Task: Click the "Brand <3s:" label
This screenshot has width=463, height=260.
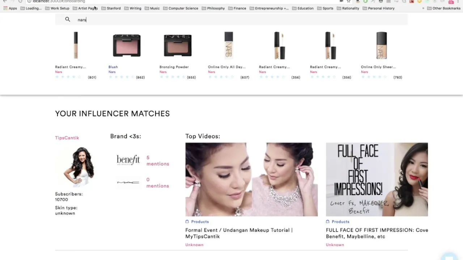Action: [x=126, y=136]
